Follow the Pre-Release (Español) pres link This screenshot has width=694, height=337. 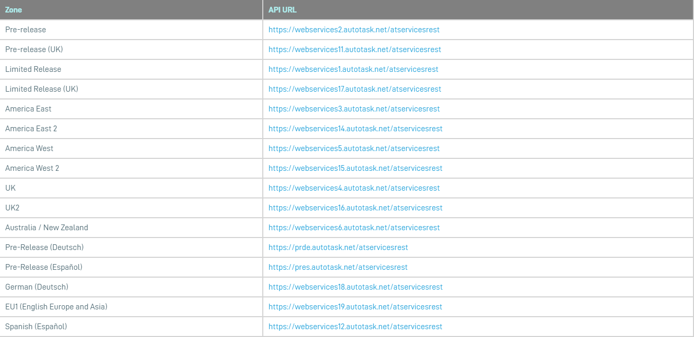click(338, 267)
